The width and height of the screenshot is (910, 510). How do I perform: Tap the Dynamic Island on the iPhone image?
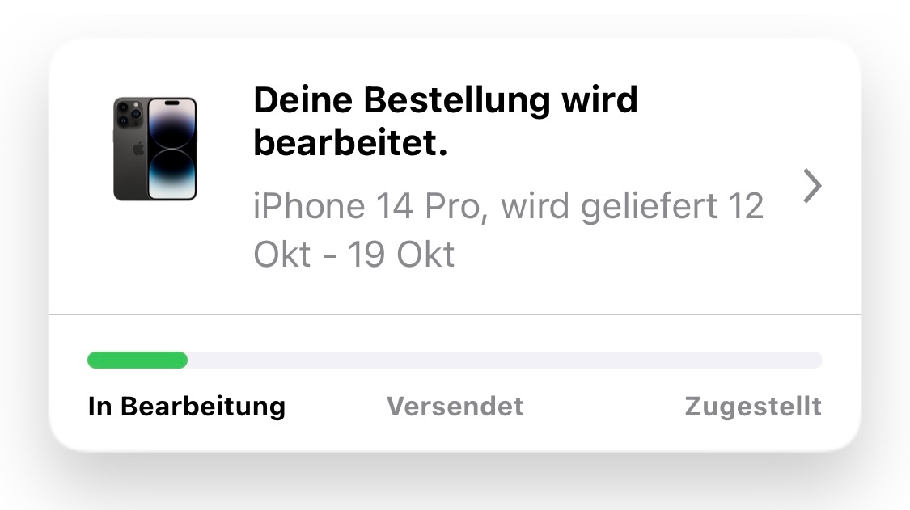point(172,104)
